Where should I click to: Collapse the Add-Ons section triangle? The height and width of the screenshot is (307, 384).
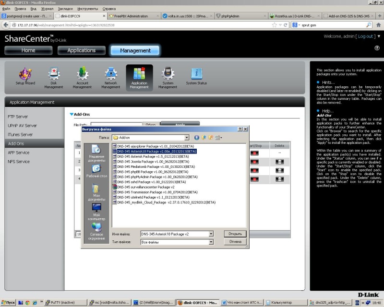[72, 114]
